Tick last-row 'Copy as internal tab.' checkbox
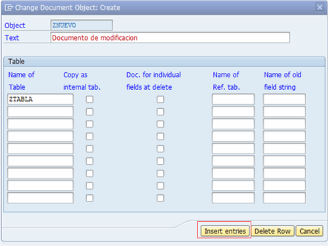The image size is (329, 246). pos(89,198)
